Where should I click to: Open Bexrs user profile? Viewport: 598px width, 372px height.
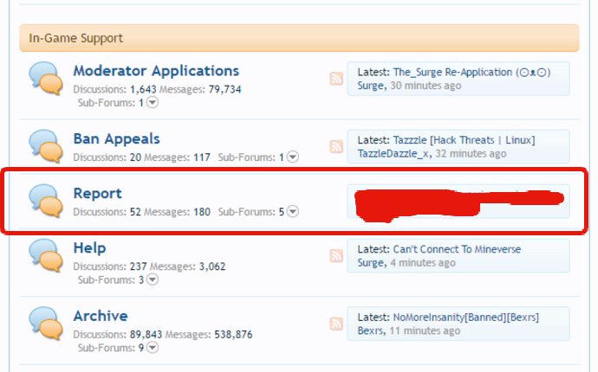point(370,330)
